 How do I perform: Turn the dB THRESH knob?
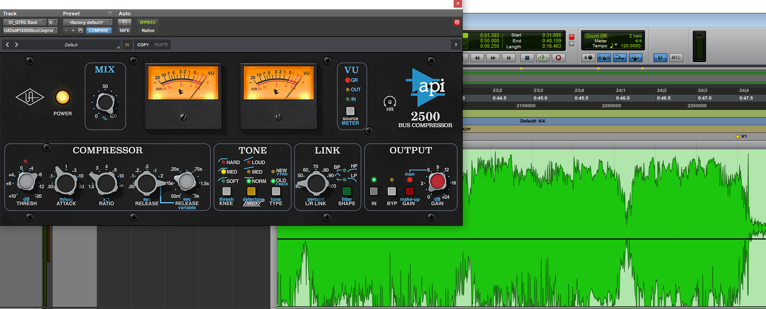[x=26, y=182]
